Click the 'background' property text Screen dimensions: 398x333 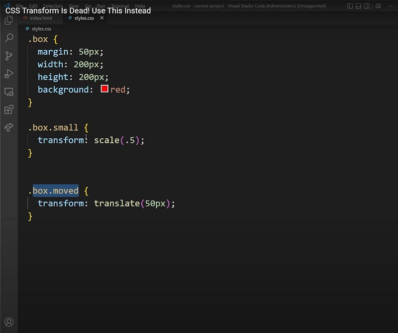pos(63,90)
